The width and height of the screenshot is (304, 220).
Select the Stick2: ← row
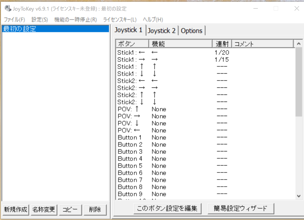206,81
